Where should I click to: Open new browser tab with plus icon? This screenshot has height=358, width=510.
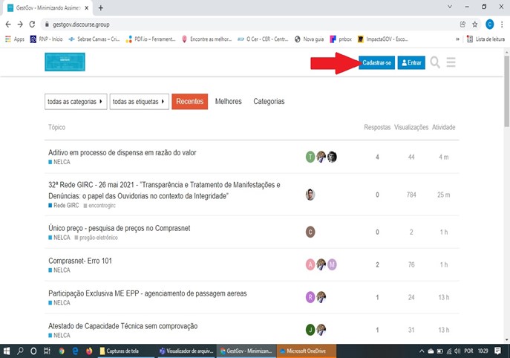[x=100, y=7]
